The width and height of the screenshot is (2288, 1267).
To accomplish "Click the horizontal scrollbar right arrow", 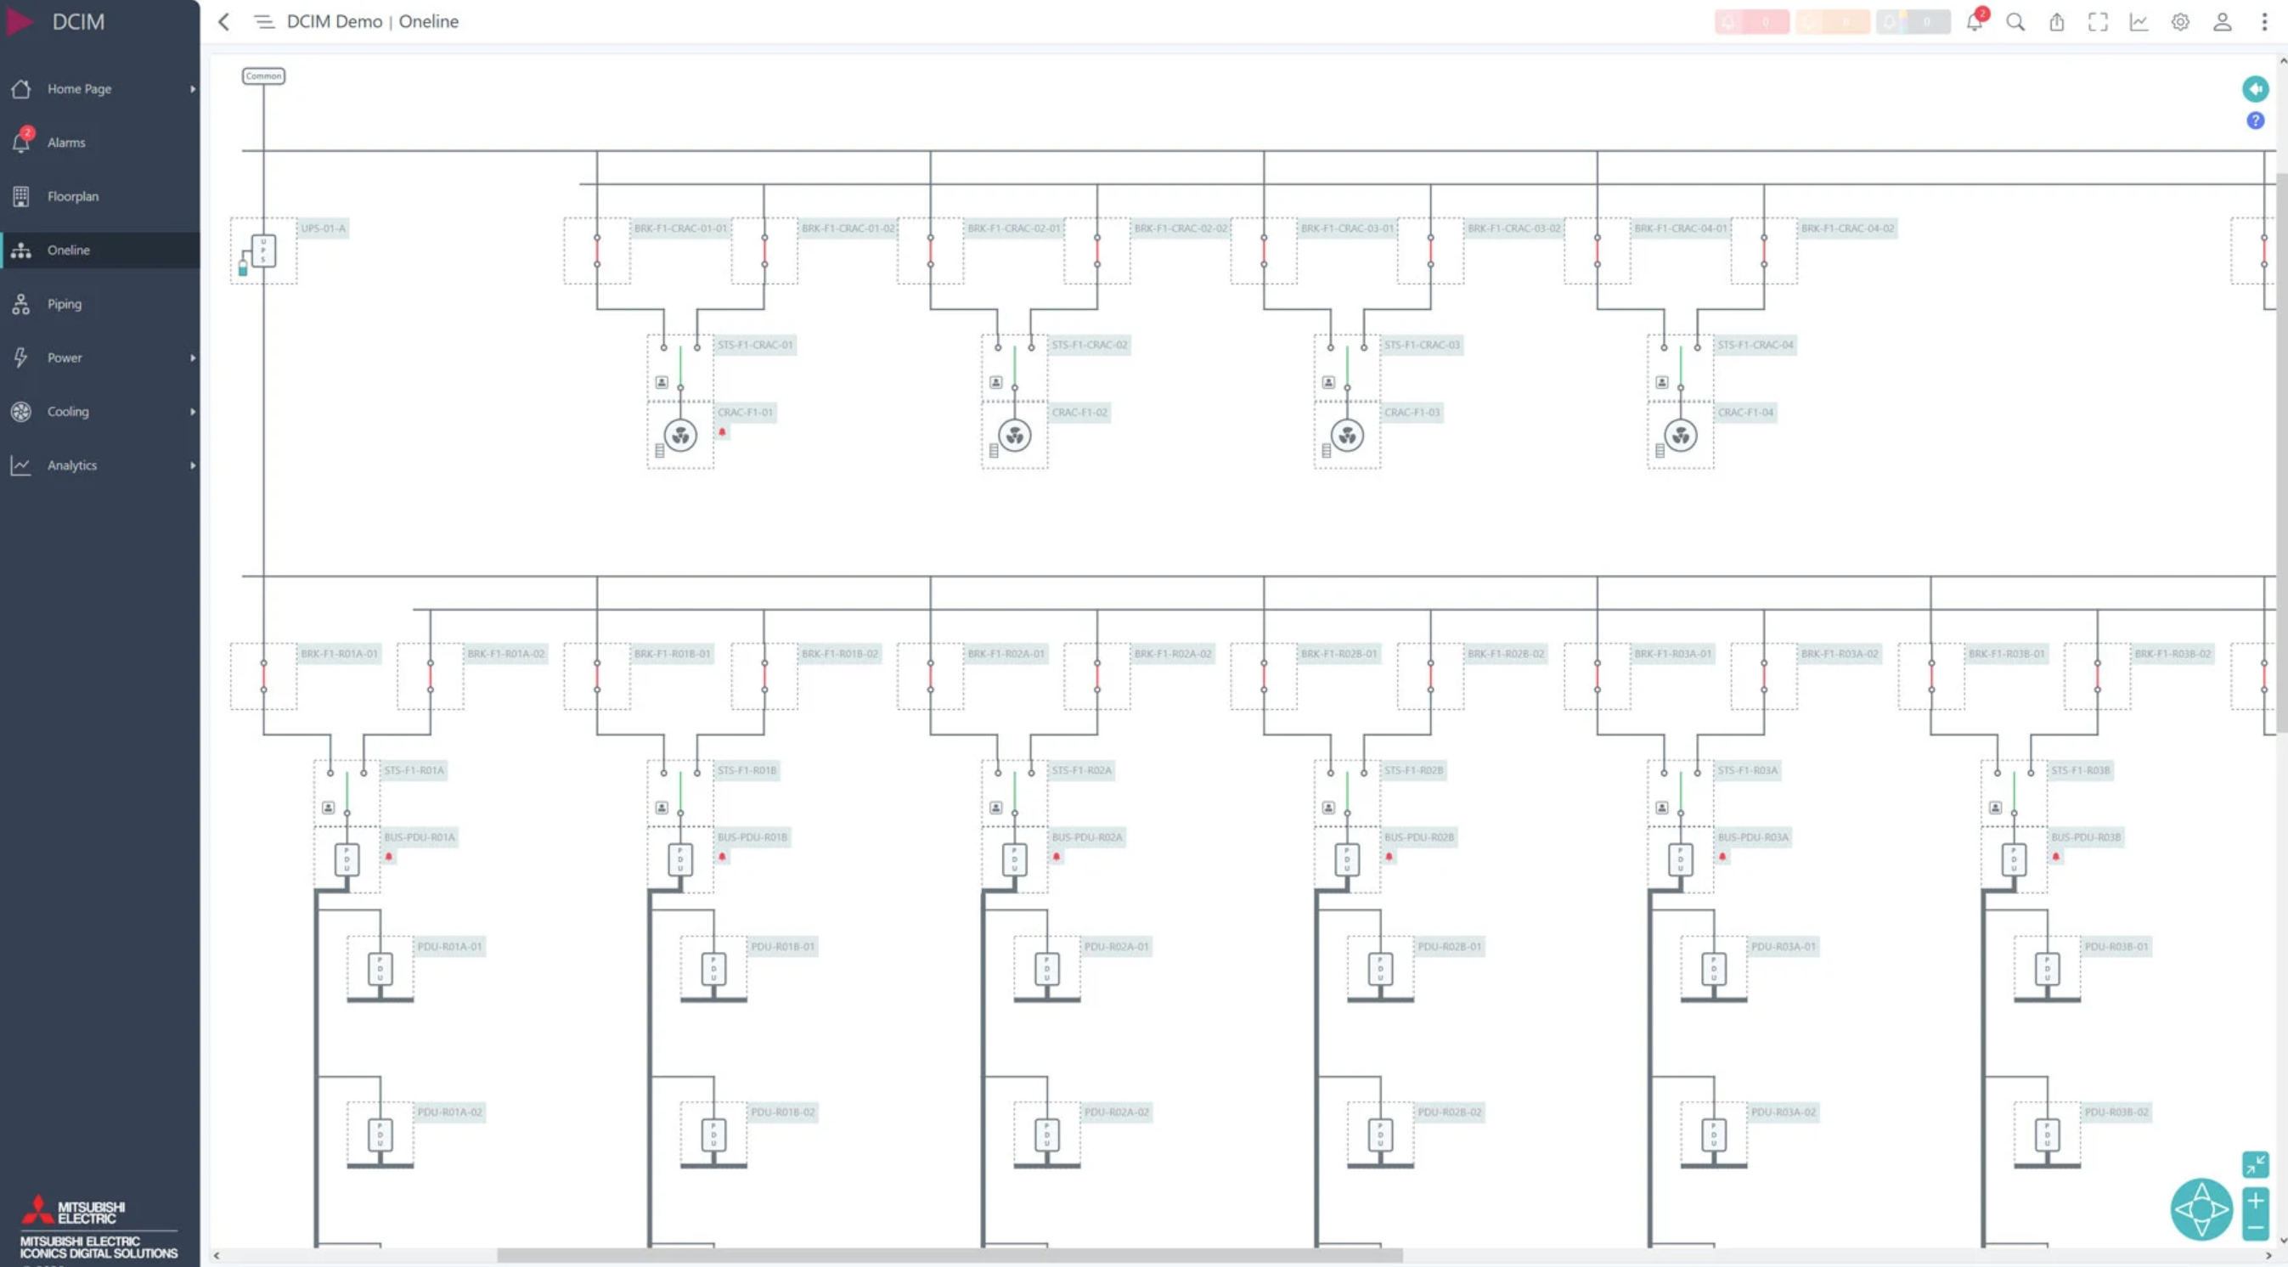I will tap(2268, 1255).
